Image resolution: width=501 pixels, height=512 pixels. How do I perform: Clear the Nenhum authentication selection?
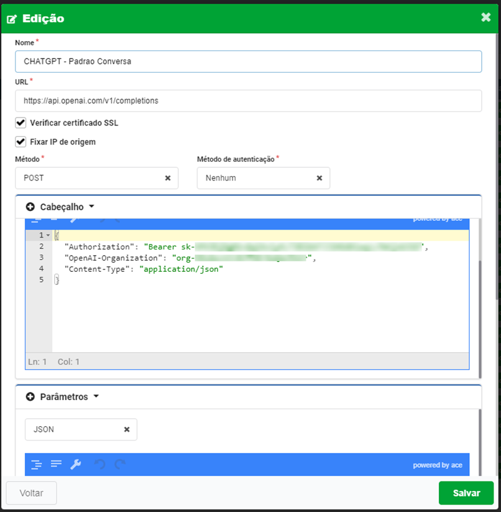[319, 178]
